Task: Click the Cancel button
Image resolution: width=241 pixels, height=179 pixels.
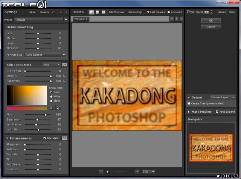Action: pyautogui.click(x=211, y=27)
